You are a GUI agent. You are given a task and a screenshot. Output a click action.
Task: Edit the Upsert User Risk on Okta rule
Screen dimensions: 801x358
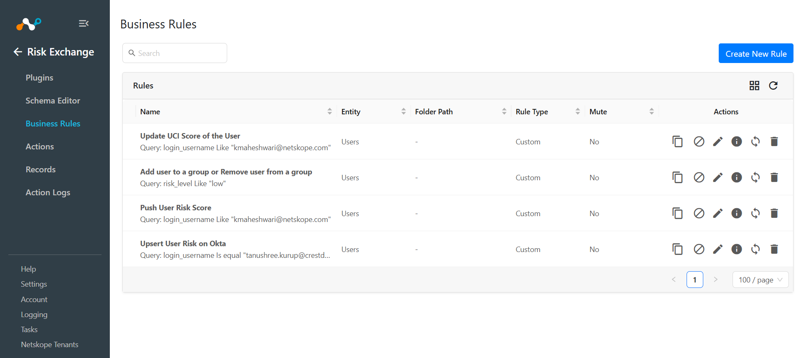click(718, 249)
